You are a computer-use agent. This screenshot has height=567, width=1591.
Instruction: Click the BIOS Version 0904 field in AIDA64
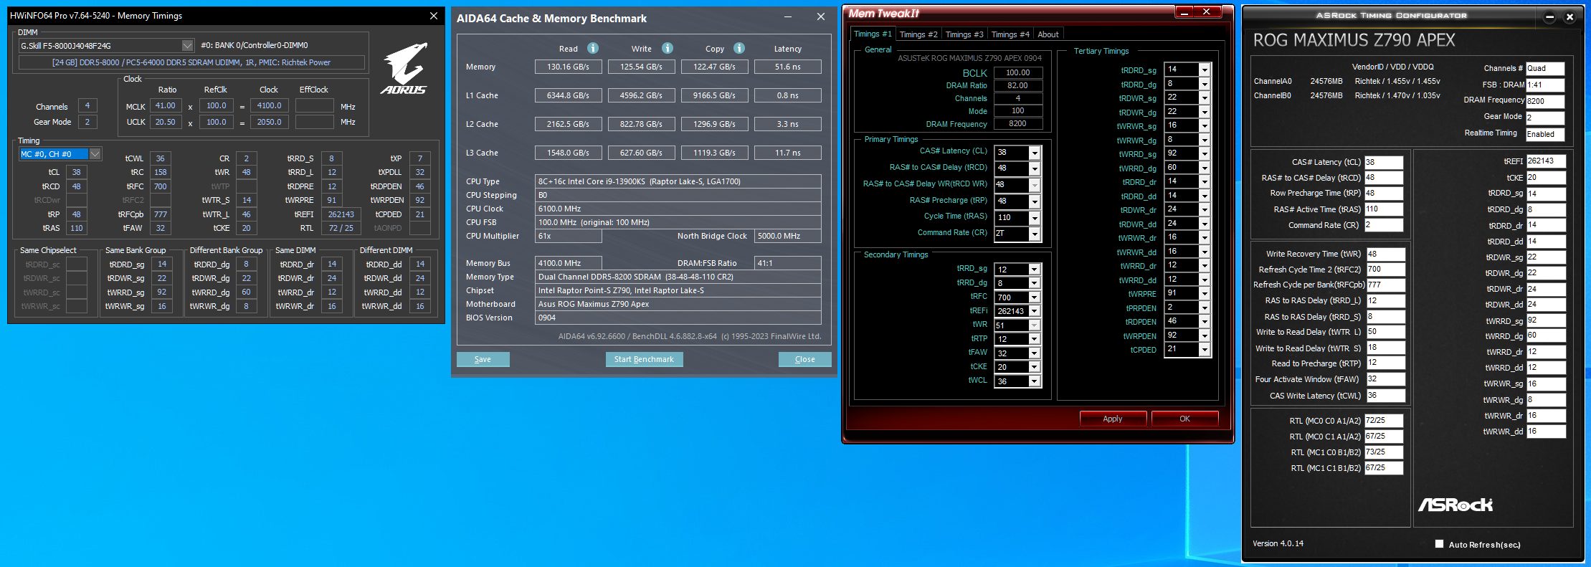(x=678, y=318)
